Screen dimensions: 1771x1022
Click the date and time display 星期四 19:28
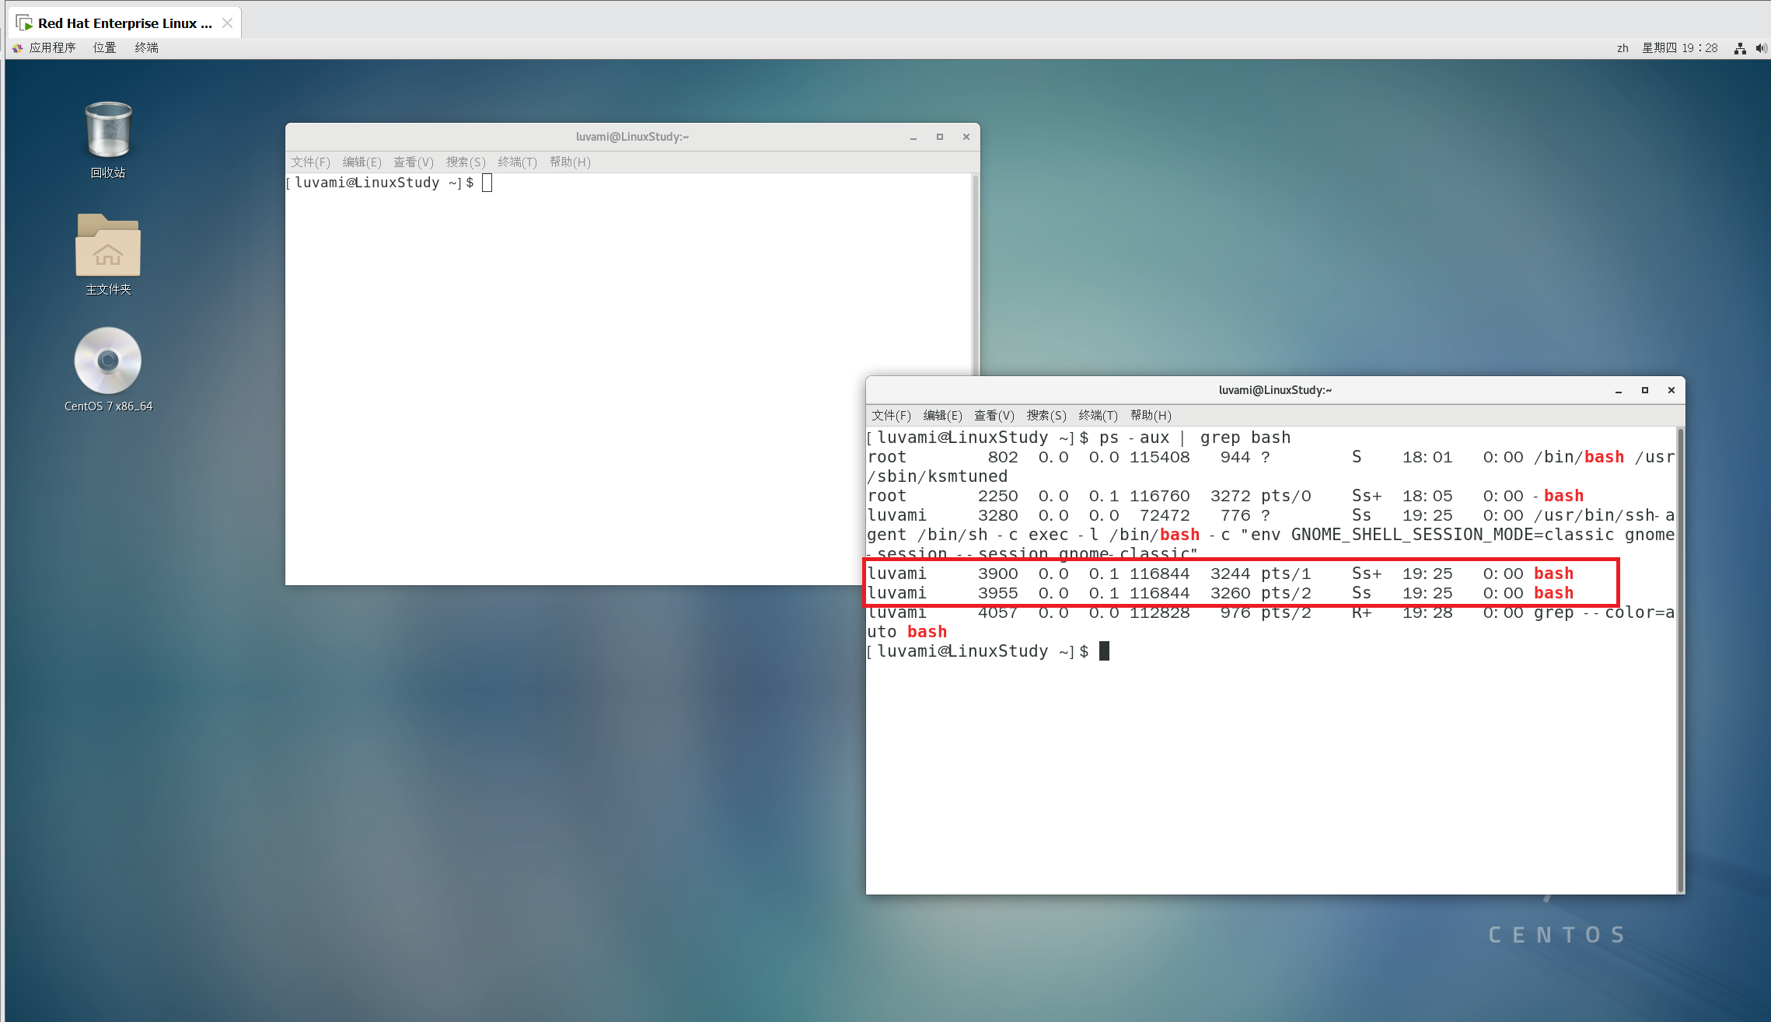[1681, 47]
